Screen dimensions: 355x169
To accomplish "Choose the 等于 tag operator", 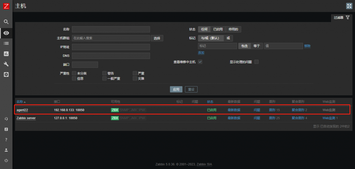I will click(257, 46).
